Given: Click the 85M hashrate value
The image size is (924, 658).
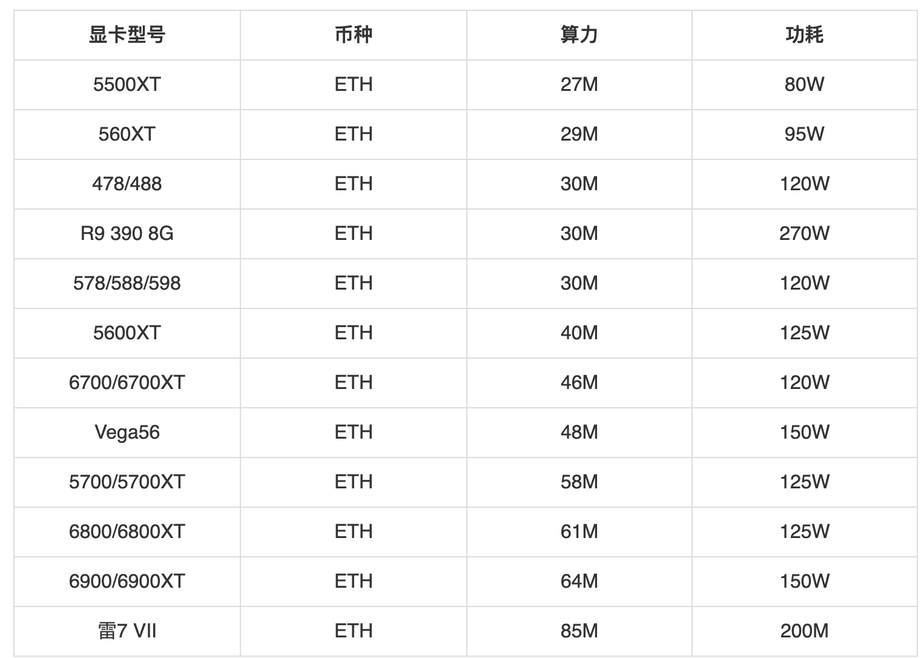Looking at the screenshot, I should click(579, 631).
